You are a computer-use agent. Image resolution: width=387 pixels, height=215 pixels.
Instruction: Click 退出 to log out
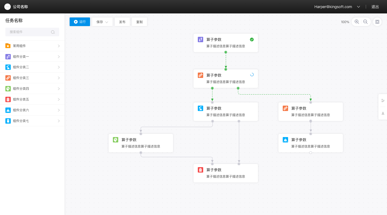375,7
